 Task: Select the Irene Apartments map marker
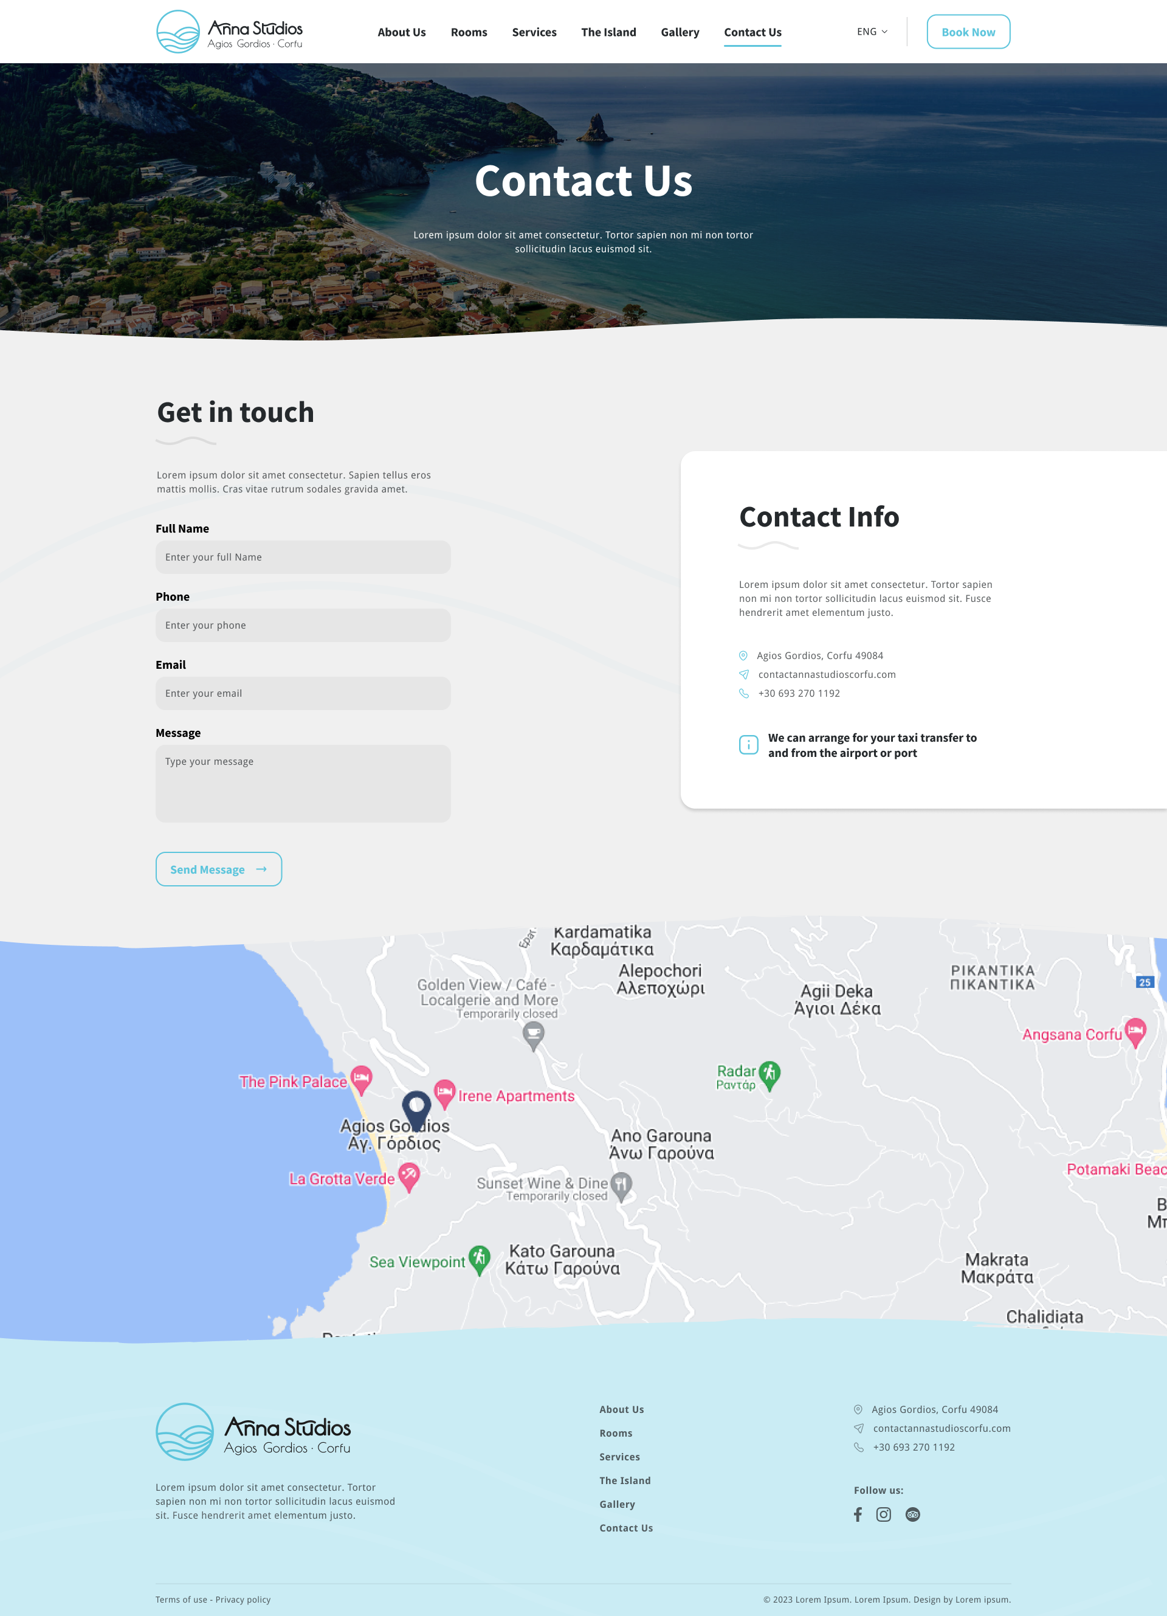pos(444,1093)
